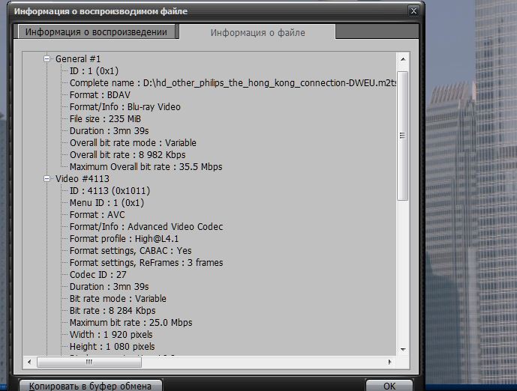Click the horizontal scrollbar thumb
Viewport: 517px width, 391px height.
pos(89,361)
